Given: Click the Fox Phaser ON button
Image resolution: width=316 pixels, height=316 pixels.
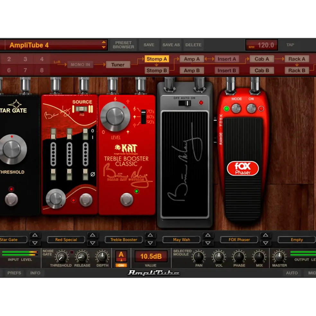Looking at the screenshot, I should 251,109.
